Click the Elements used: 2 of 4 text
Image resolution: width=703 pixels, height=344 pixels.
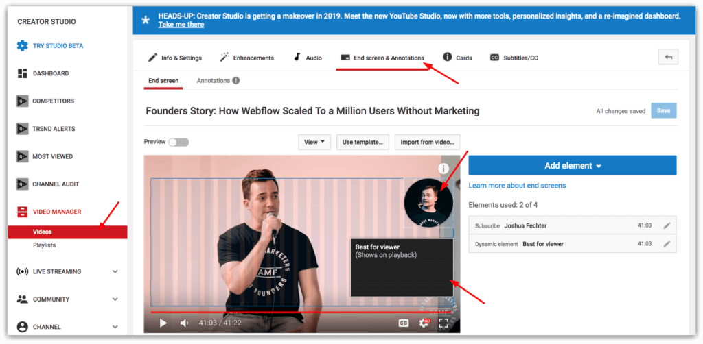point(503,205)
